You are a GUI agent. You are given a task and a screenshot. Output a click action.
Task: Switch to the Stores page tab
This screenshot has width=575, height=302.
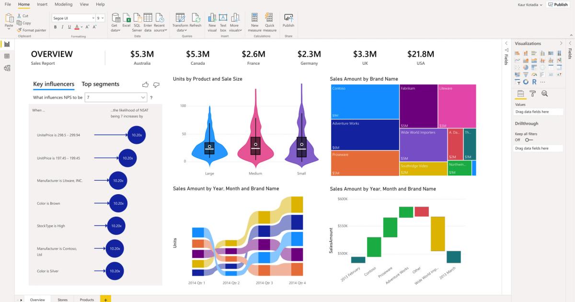pyautogui.click(x=62, y=299)
